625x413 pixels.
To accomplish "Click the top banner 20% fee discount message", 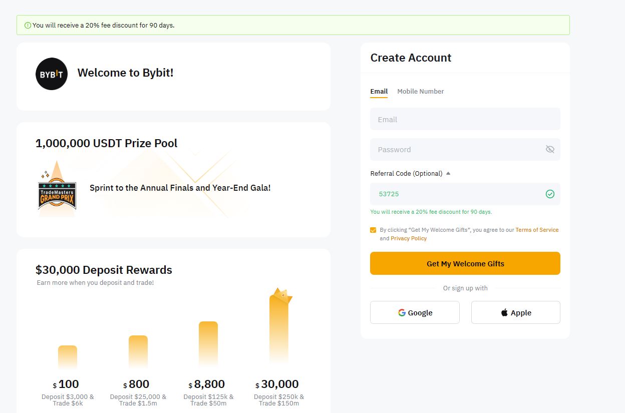I will pos(104,25).
